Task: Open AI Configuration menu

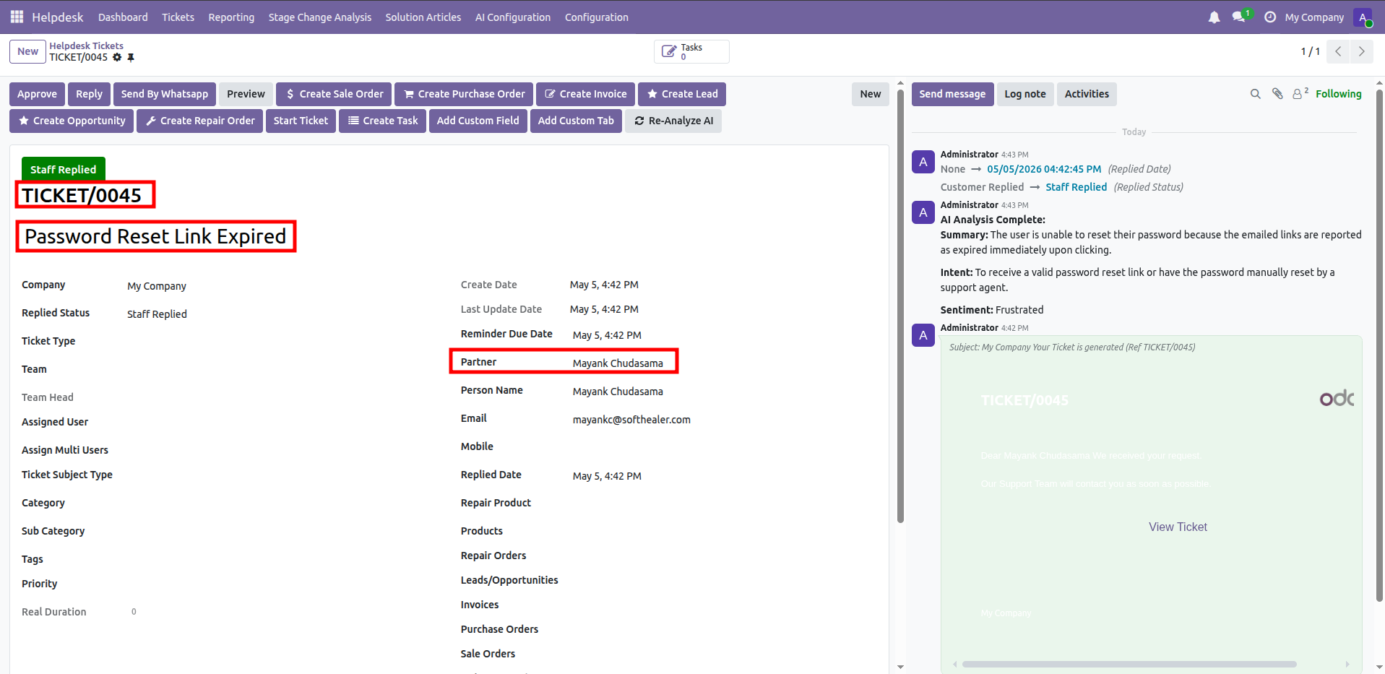Action: (x=513, y=17)
